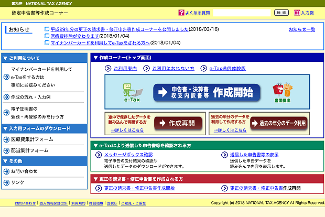
Task: Click the green e-Tax mascot laptop icon
Action: point(133,92)
